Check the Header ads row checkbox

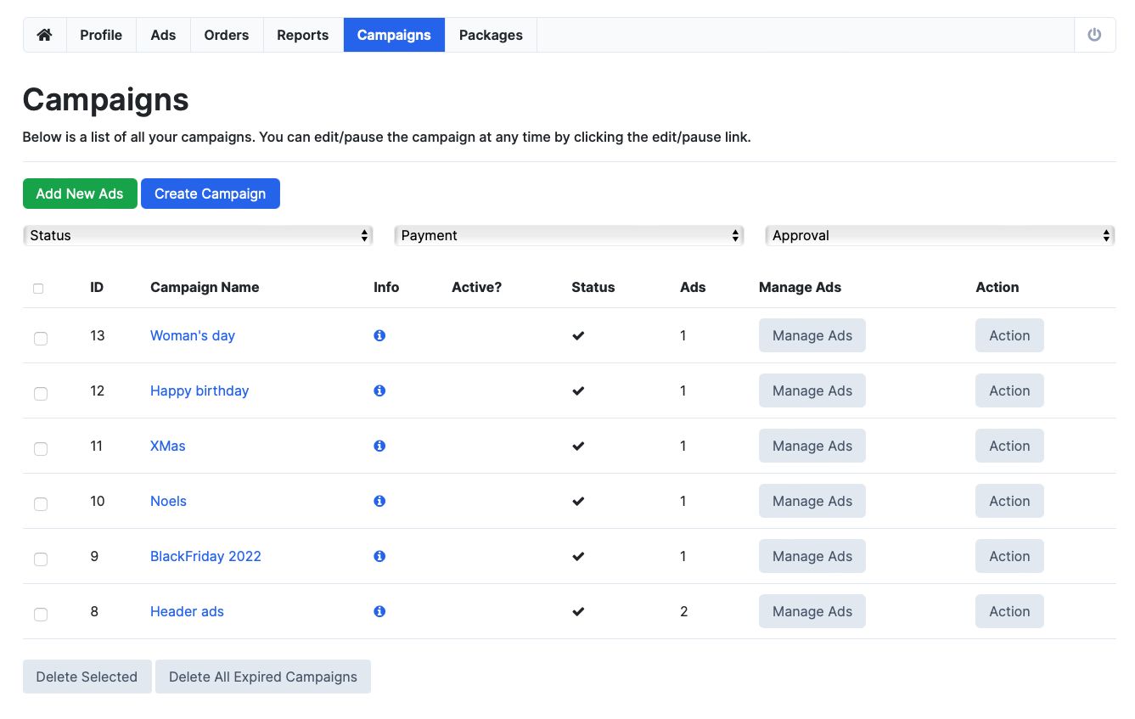click(41, 615)
